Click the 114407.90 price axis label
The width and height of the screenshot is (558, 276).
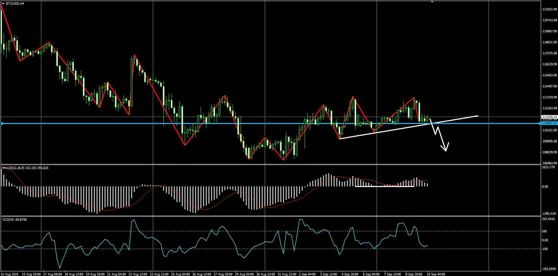[x=550, y=86]
